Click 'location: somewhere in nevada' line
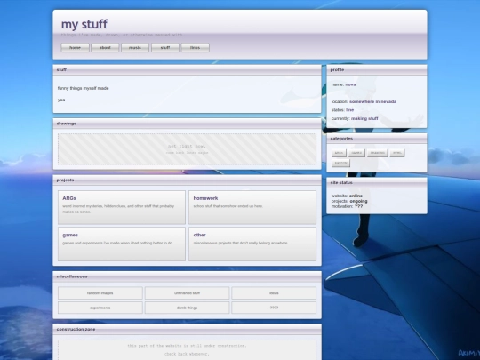Screen dimensions: 480x360 tap(364, 101)
